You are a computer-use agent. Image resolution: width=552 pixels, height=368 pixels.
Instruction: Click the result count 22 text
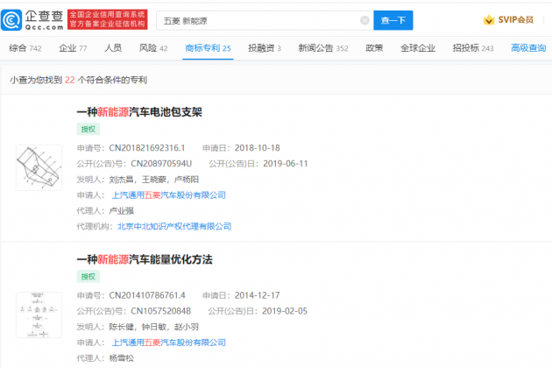tap(70, 80)
